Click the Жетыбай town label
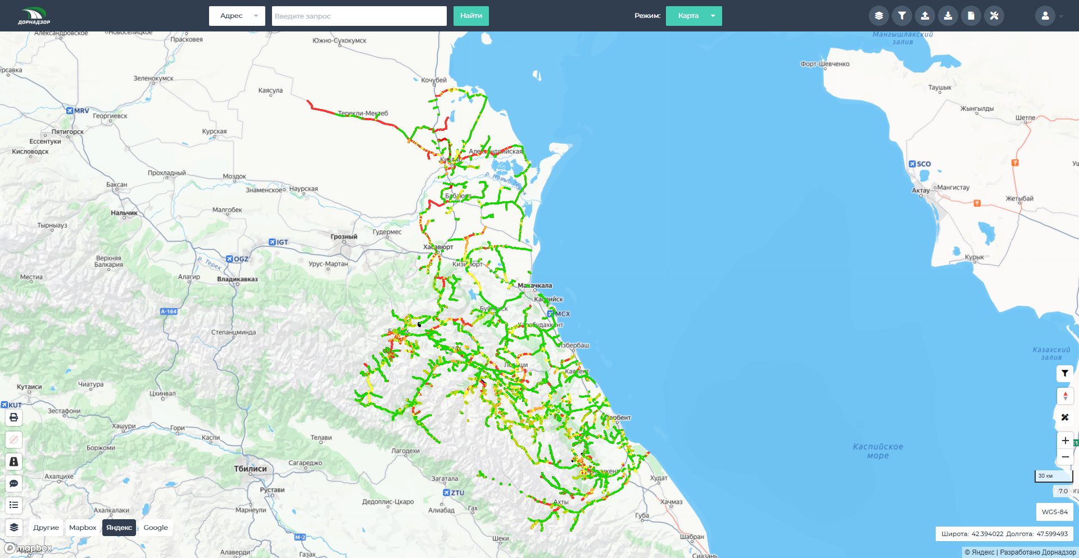The width and height of the screenshot is (1079, 558). click(1019, 198)
